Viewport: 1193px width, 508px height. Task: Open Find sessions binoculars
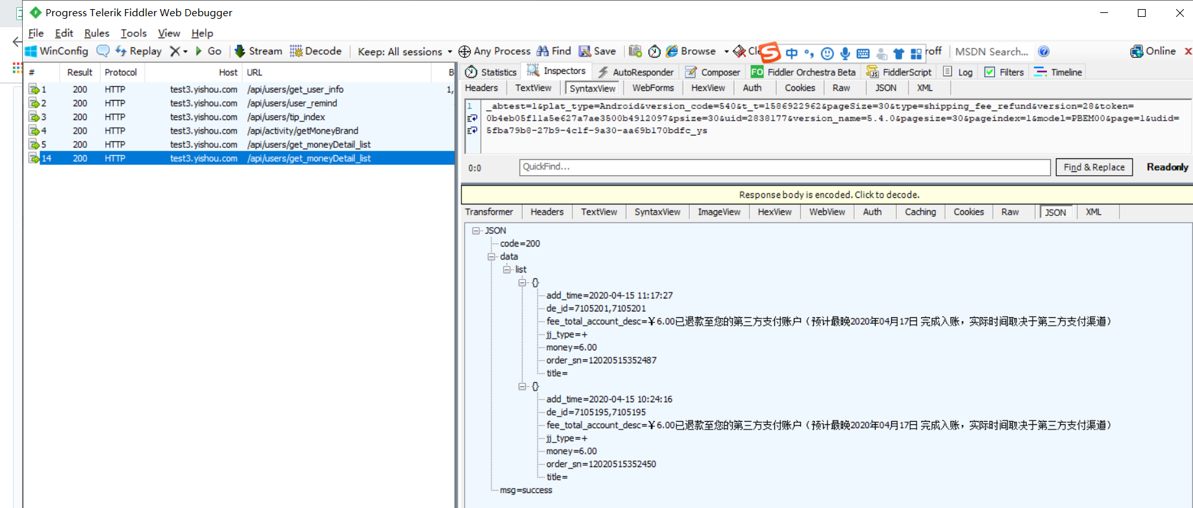[x=554, y=51]
